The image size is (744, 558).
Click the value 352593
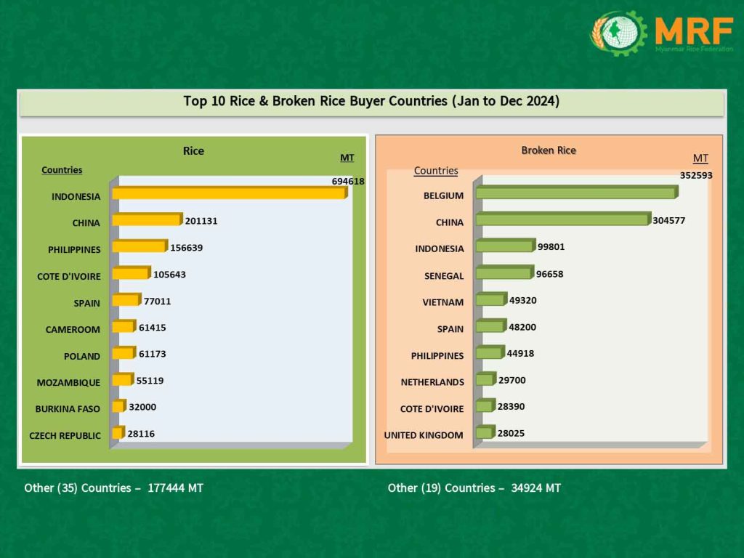tap(696, 175)
